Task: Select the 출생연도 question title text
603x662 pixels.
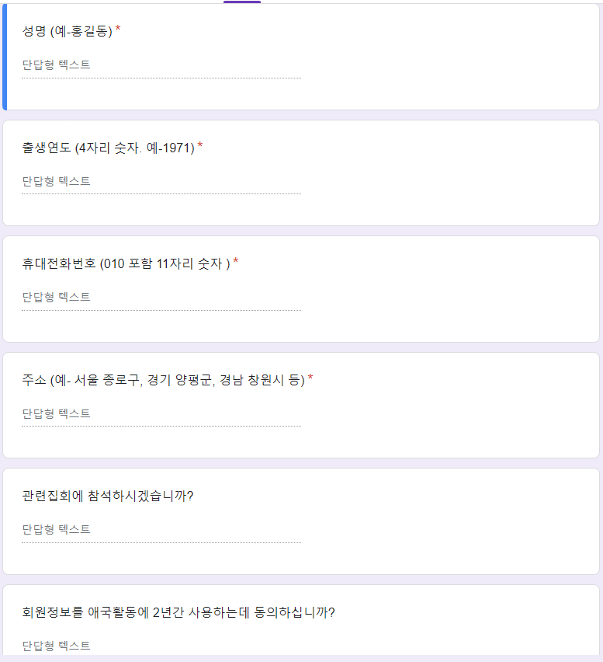Action: click(109, 148)
